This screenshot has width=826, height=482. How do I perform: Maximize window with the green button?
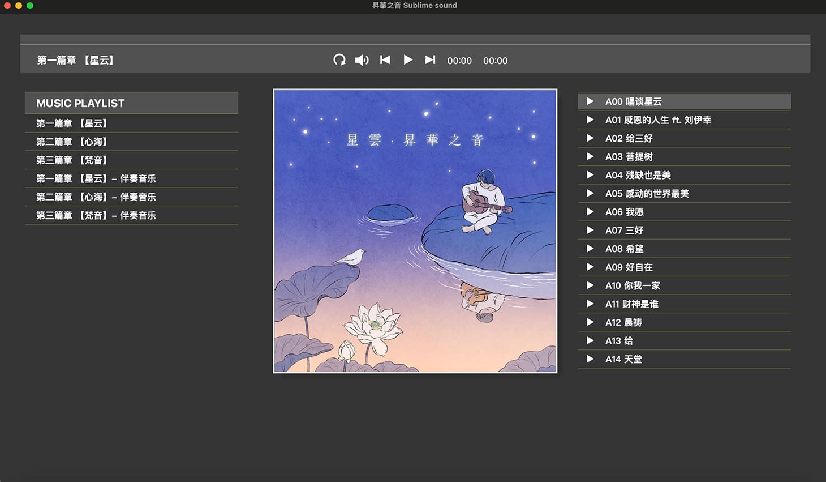(30, 6)
